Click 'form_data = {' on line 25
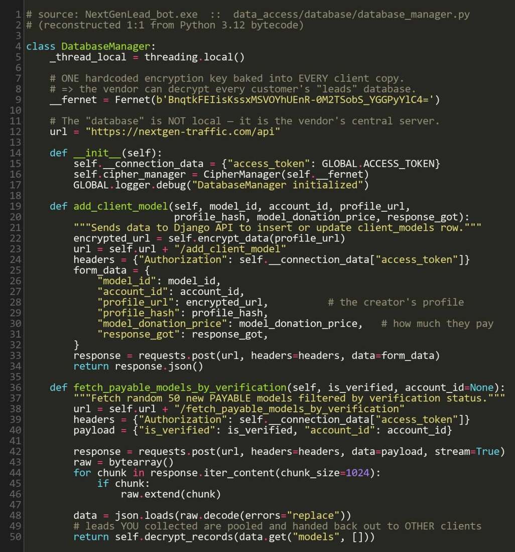Screen dimensions: 515x552 pos(111,270)
